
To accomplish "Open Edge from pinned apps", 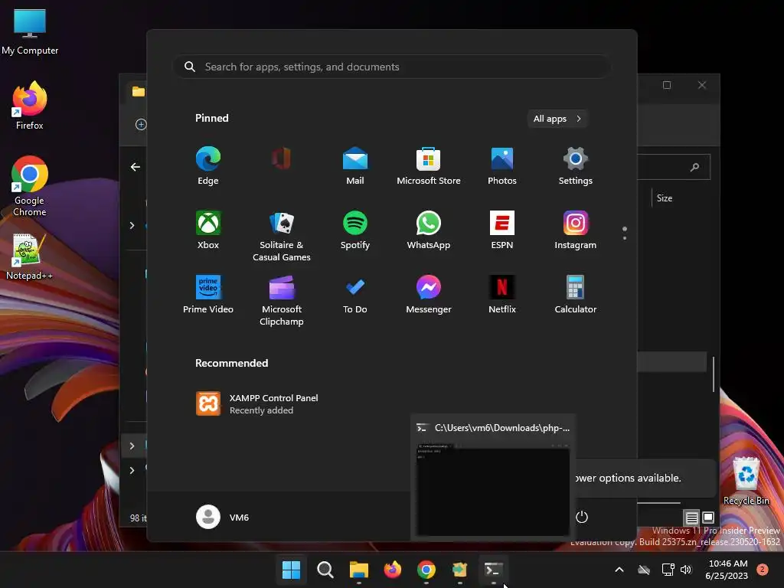I will click(208, 165).
